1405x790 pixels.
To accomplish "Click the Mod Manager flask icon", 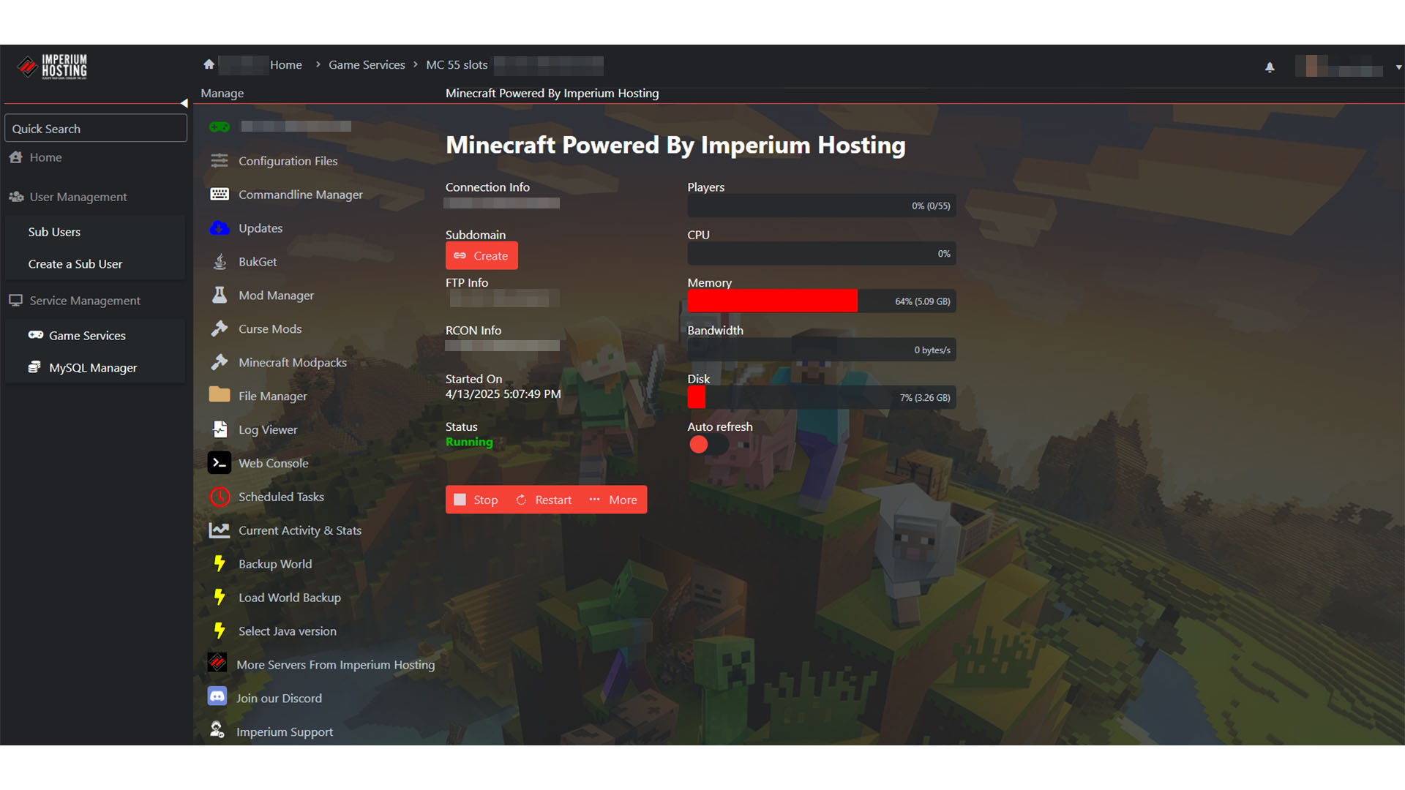I will (220, 295).
